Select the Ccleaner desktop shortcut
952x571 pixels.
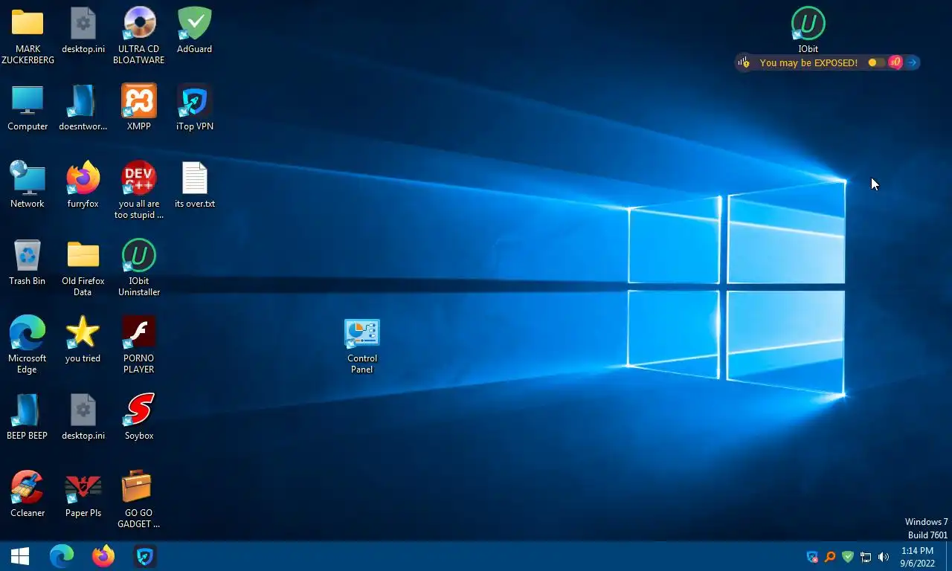28,488
